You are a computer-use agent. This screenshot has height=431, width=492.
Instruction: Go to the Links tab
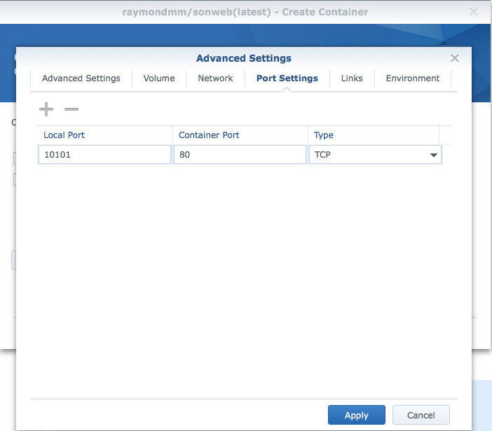(x=352, y=78)
